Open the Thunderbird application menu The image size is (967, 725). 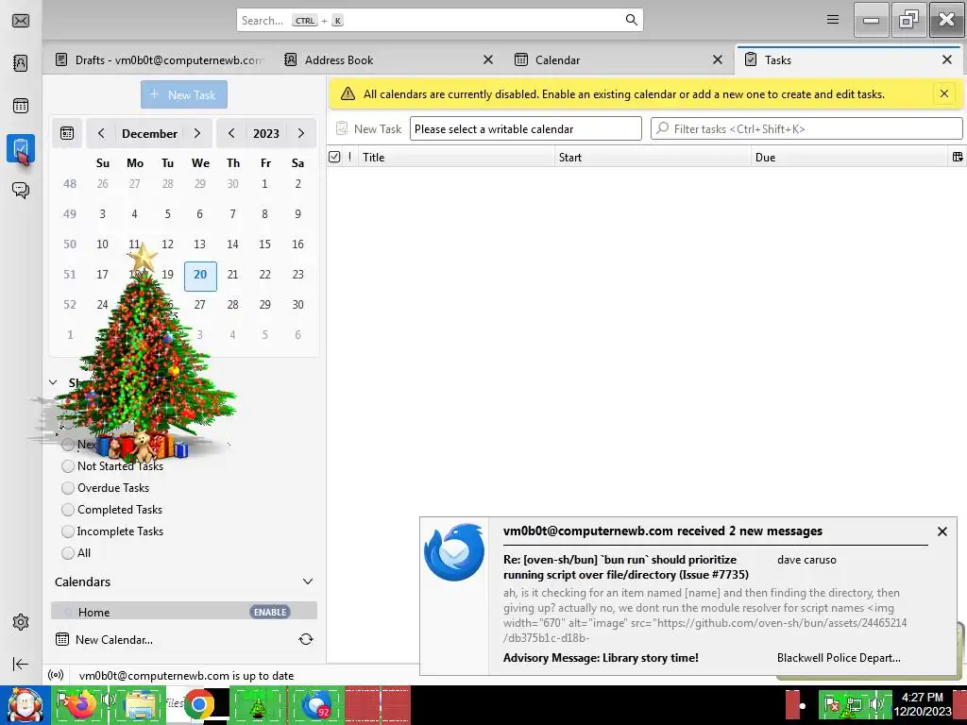coord(833,20)
